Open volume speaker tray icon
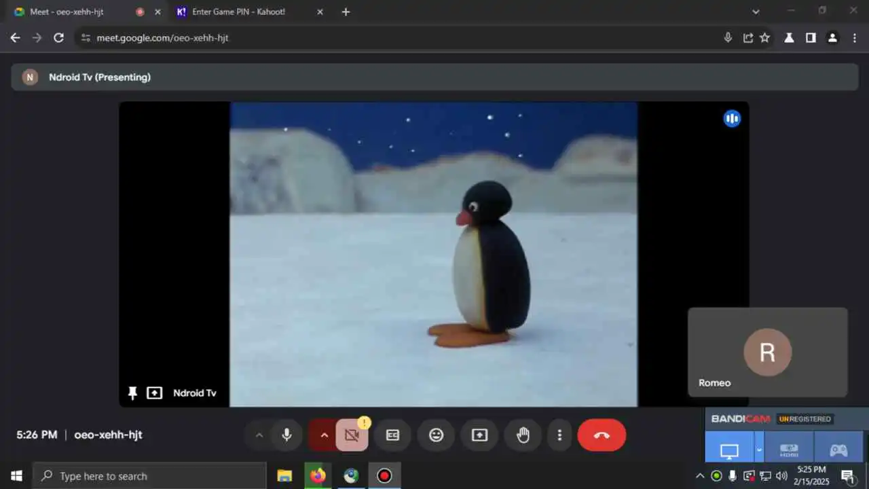The height and width of the screenshot is (489, 869). 781,476
